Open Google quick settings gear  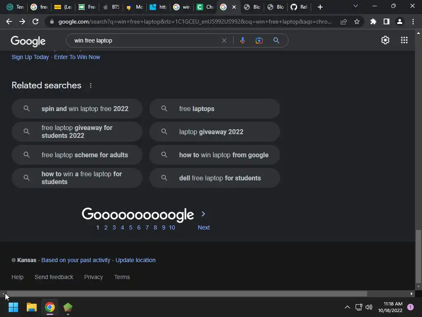tap(385, 40)
